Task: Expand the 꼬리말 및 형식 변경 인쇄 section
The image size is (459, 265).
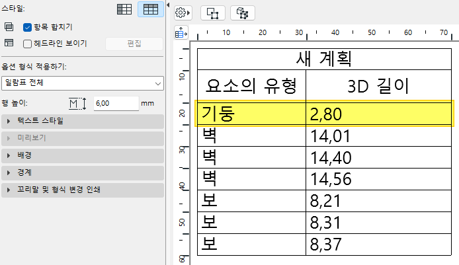Action: coord(83,190)
